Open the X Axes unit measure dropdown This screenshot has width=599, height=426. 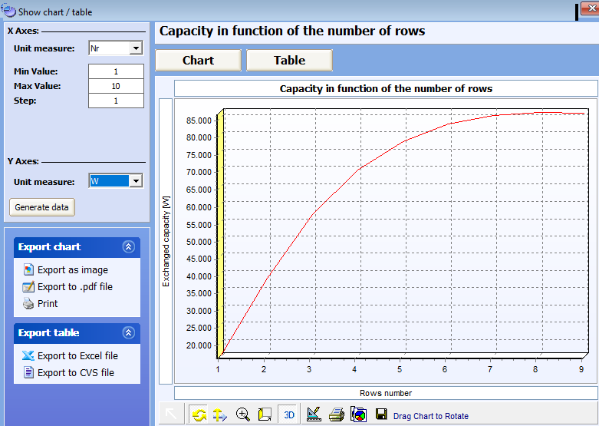[136, 48]
